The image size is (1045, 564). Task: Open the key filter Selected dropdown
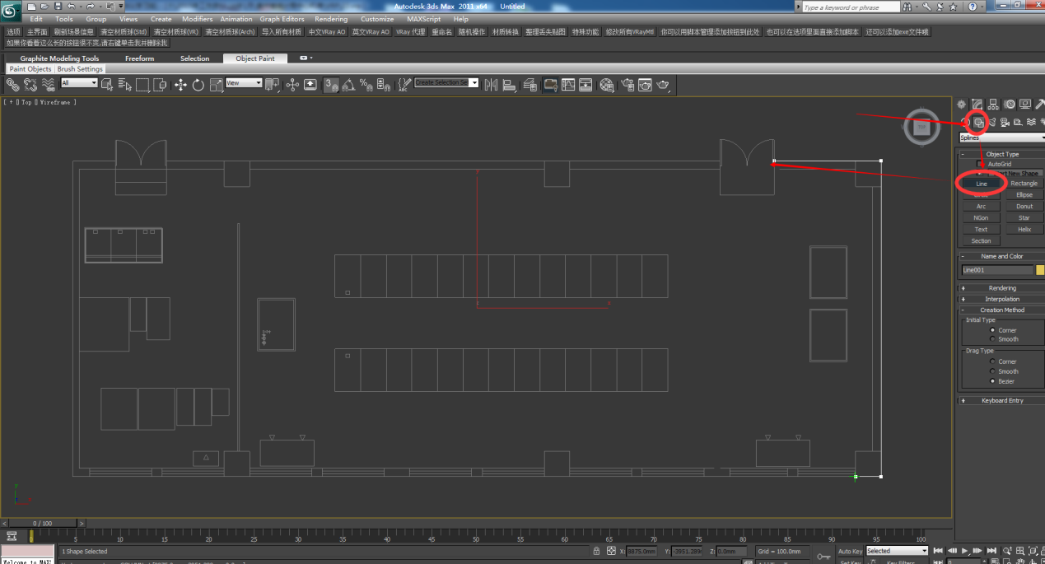coord(897,551)
